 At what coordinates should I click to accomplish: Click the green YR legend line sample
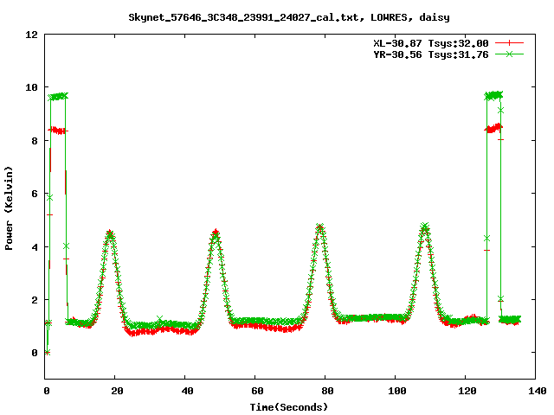509,54
